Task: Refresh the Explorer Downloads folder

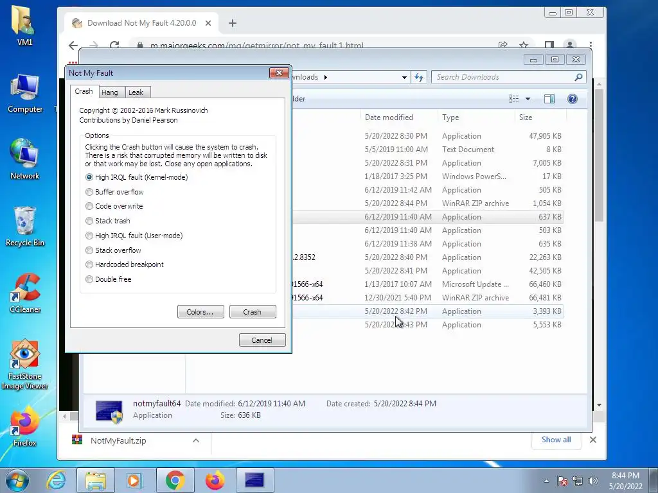Action: coord(419,77)
